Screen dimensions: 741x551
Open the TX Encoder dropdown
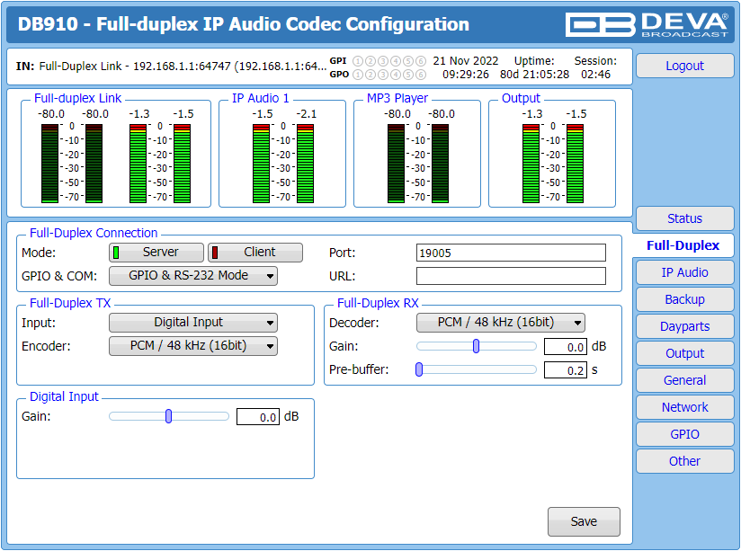pos(193,346)
